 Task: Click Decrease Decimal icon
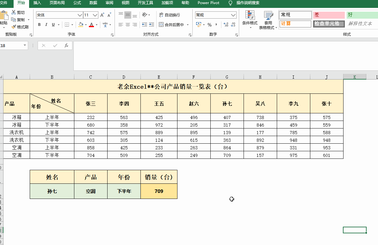(233, 25)
